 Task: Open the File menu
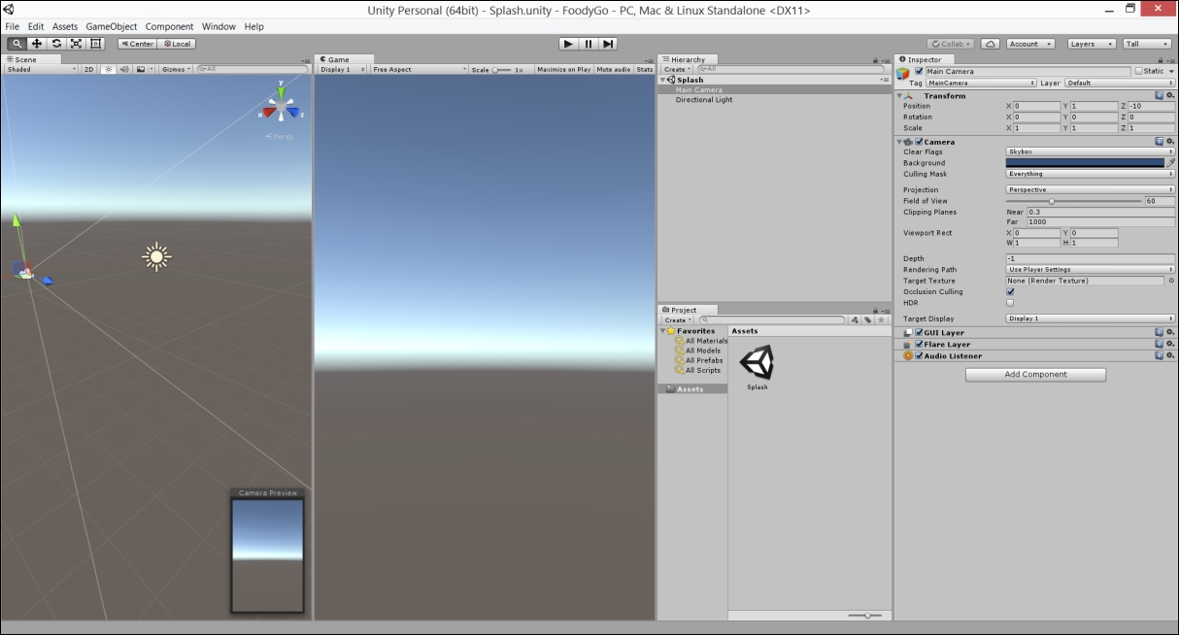tap(12, 26)
